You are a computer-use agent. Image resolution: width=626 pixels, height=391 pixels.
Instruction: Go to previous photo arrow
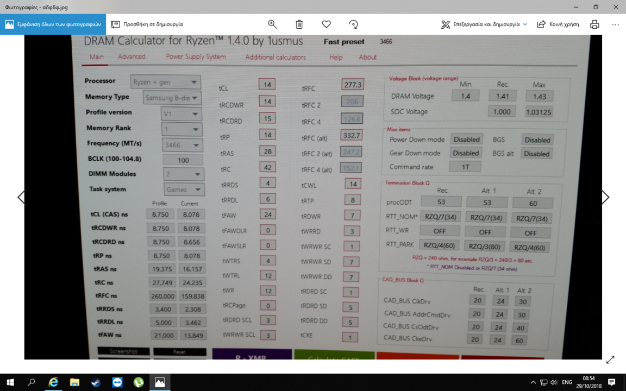tap(21, 197)
